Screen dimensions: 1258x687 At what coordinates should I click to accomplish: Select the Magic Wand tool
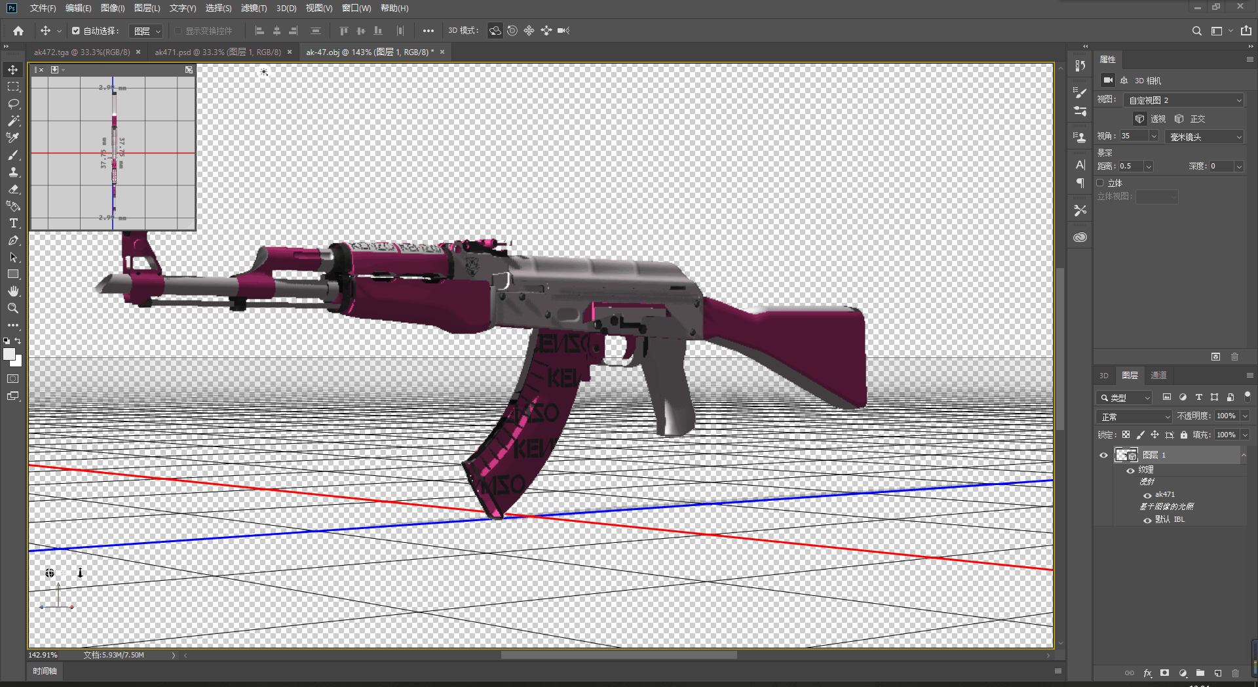13,121
